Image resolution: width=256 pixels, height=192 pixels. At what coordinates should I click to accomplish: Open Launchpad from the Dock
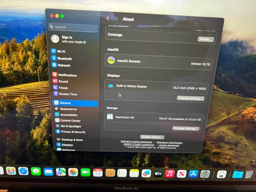[11, 171]
